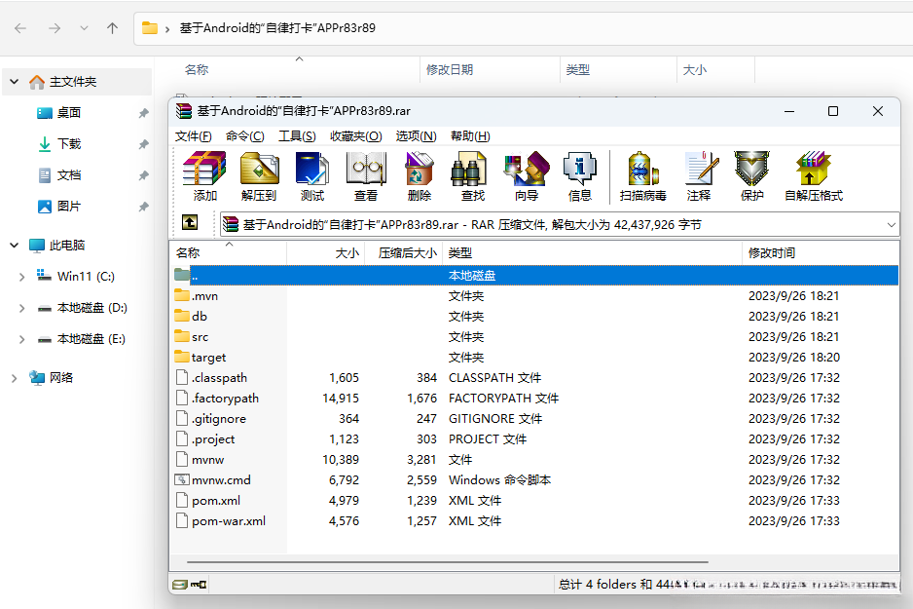Click the WinRAR horizontal scrollbar
The height and width of the screenshot is (609, 913).
click(447, 562)
